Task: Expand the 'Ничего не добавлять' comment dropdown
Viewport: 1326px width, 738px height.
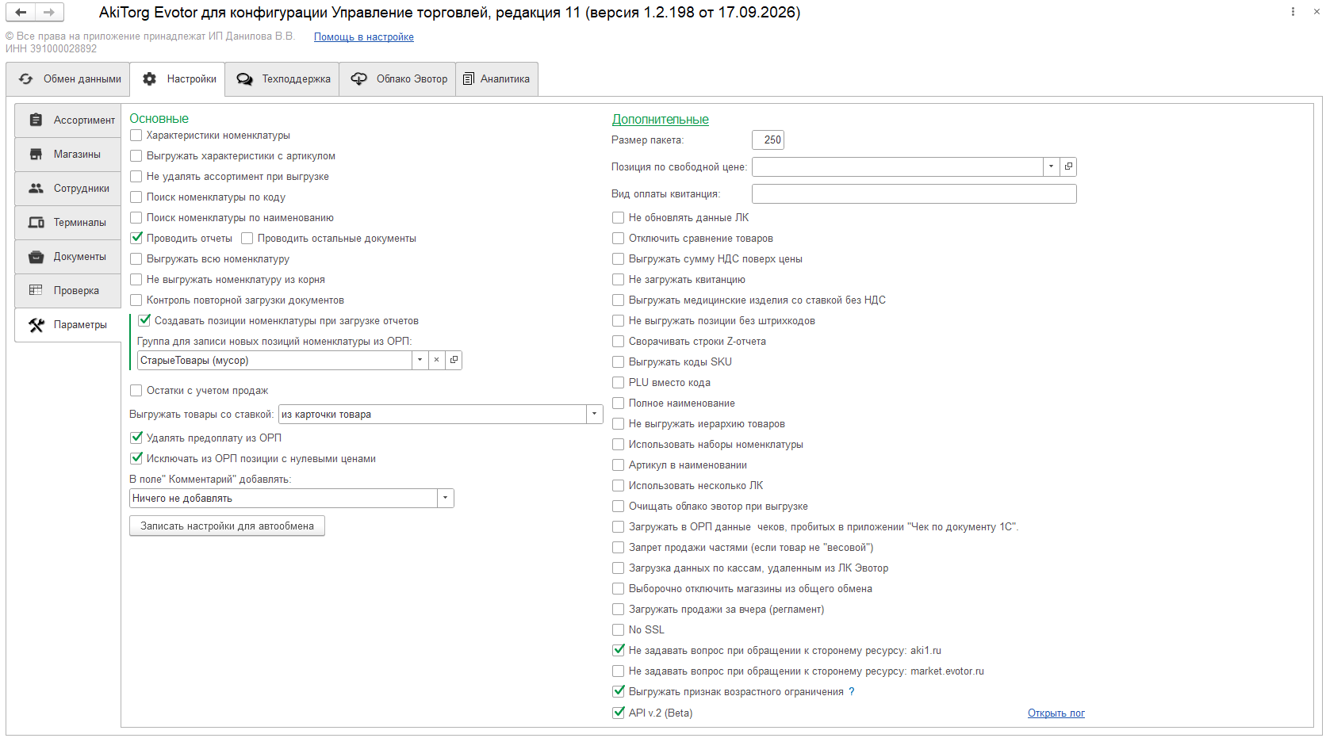Action: click(x=445, y=498)
